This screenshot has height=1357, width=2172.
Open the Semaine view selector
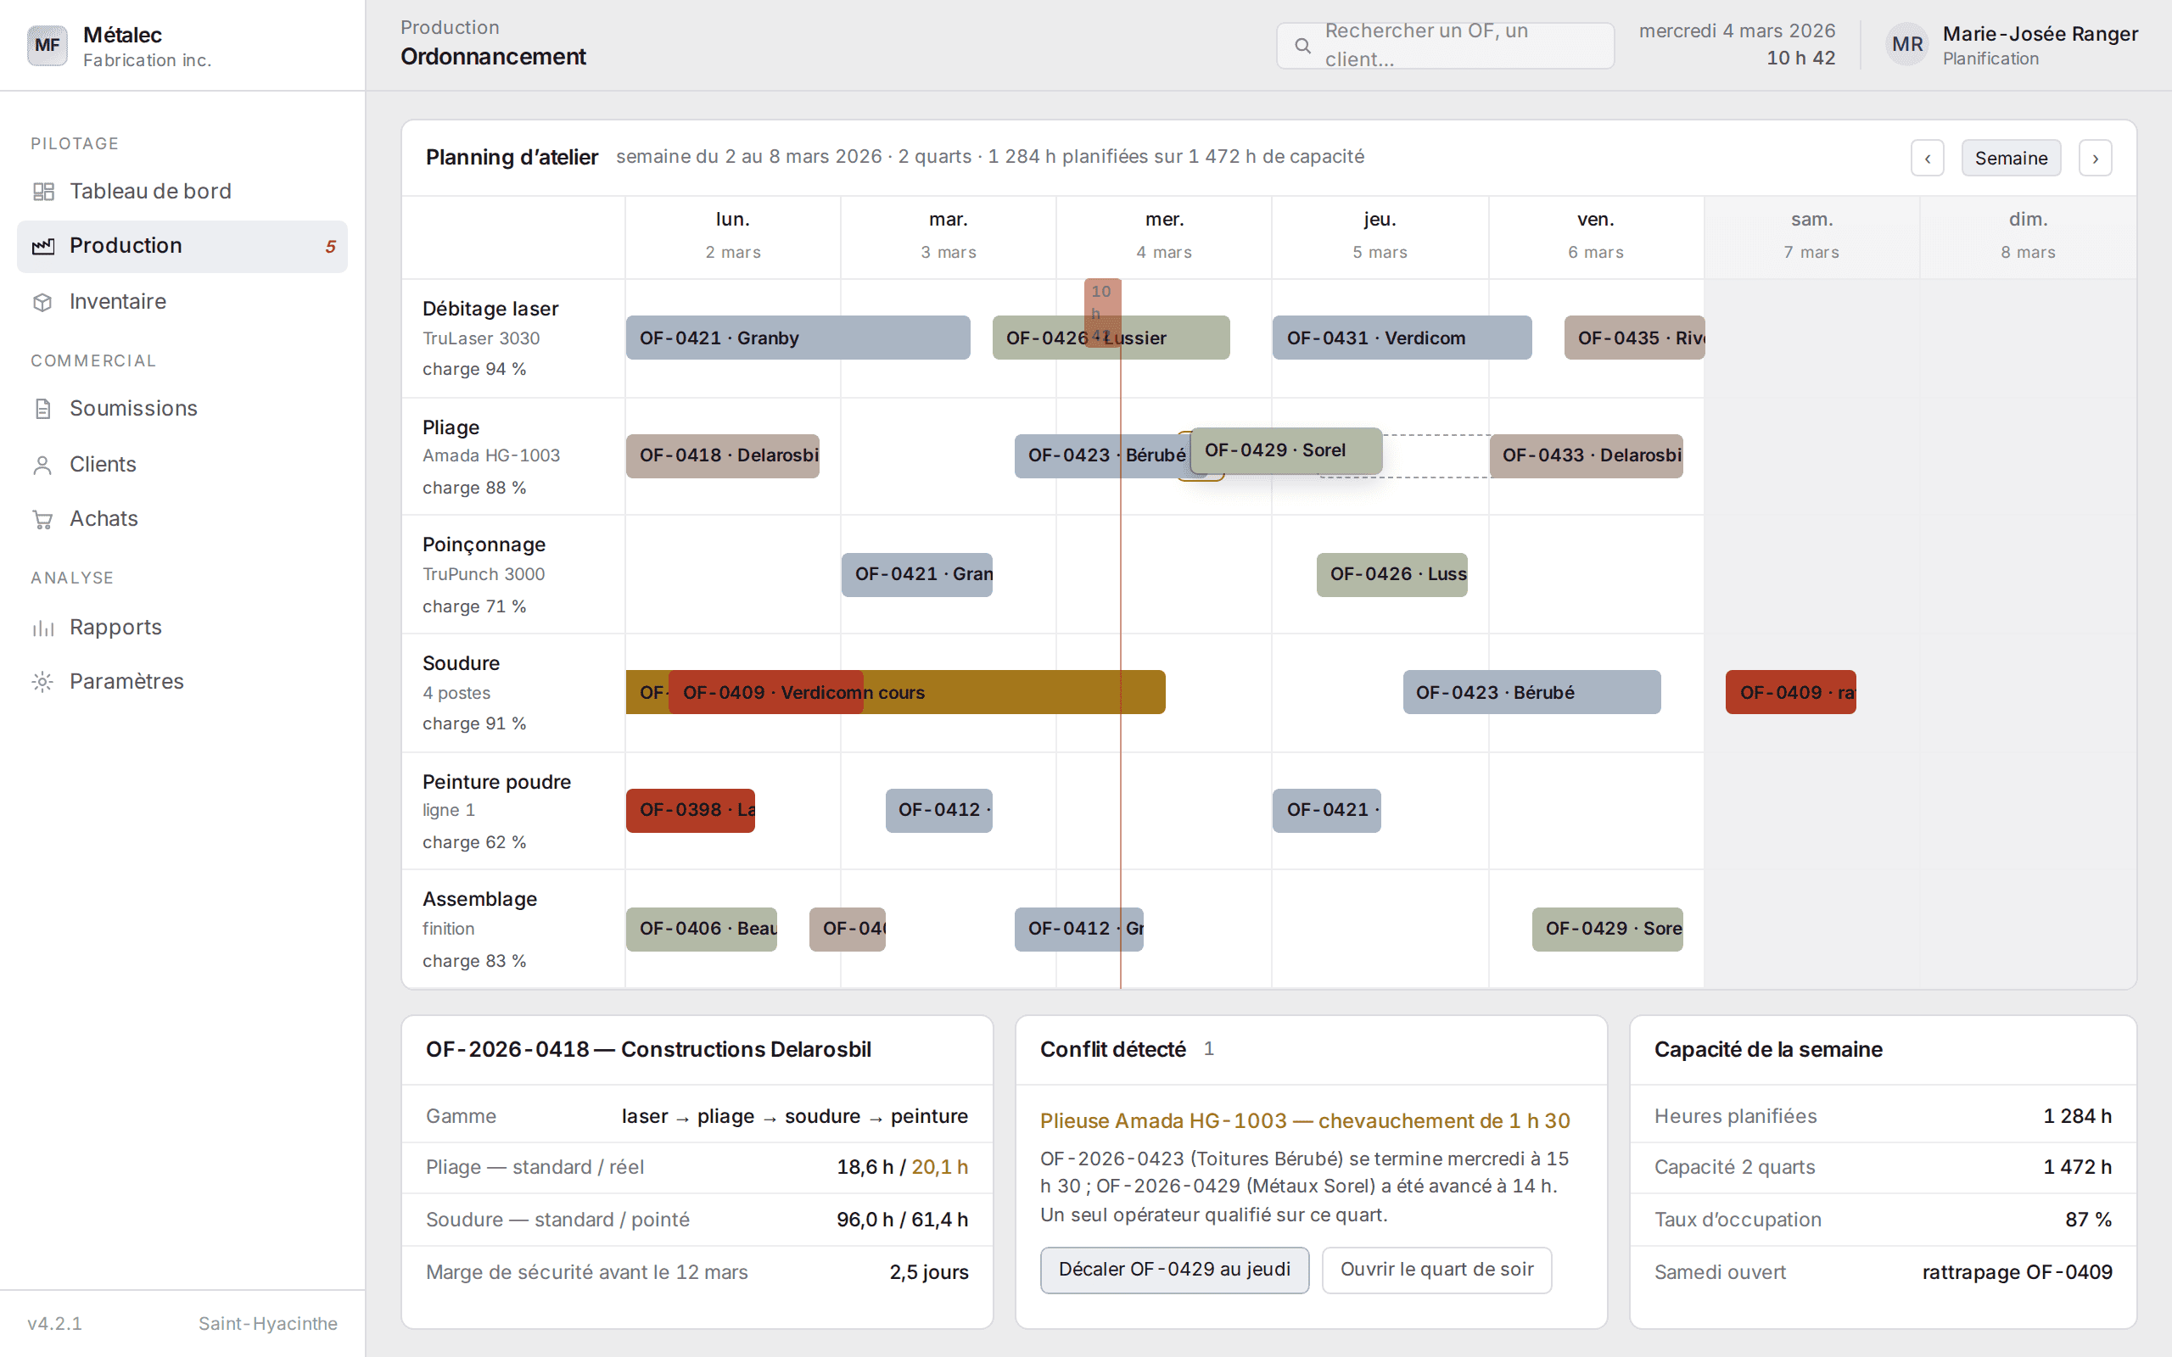pyautogui.click(x=2011, y=158)
